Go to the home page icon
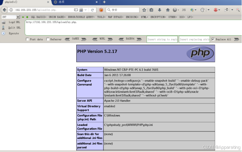Image resolution: width=242 pixels, height=152 pixels. coord(168,10)
